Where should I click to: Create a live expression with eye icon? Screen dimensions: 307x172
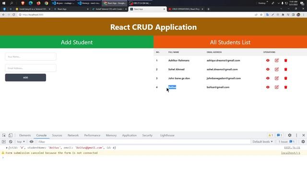tap(31, 142)
